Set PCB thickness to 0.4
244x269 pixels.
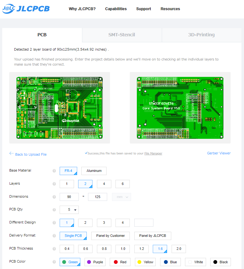(67, 249)
